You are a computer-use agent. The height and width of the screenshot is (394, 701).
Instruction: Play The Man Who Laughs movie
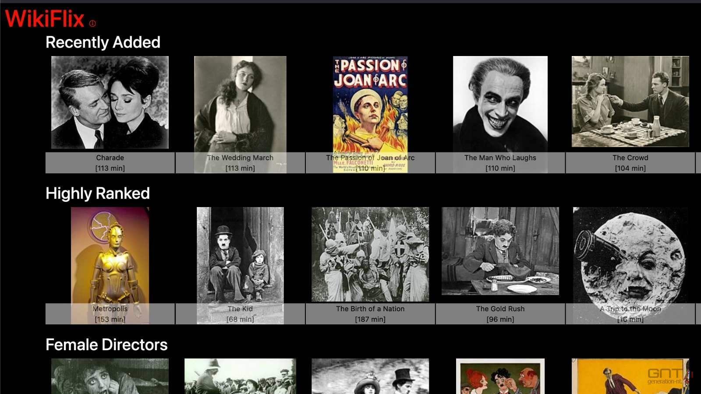point(500,104)
